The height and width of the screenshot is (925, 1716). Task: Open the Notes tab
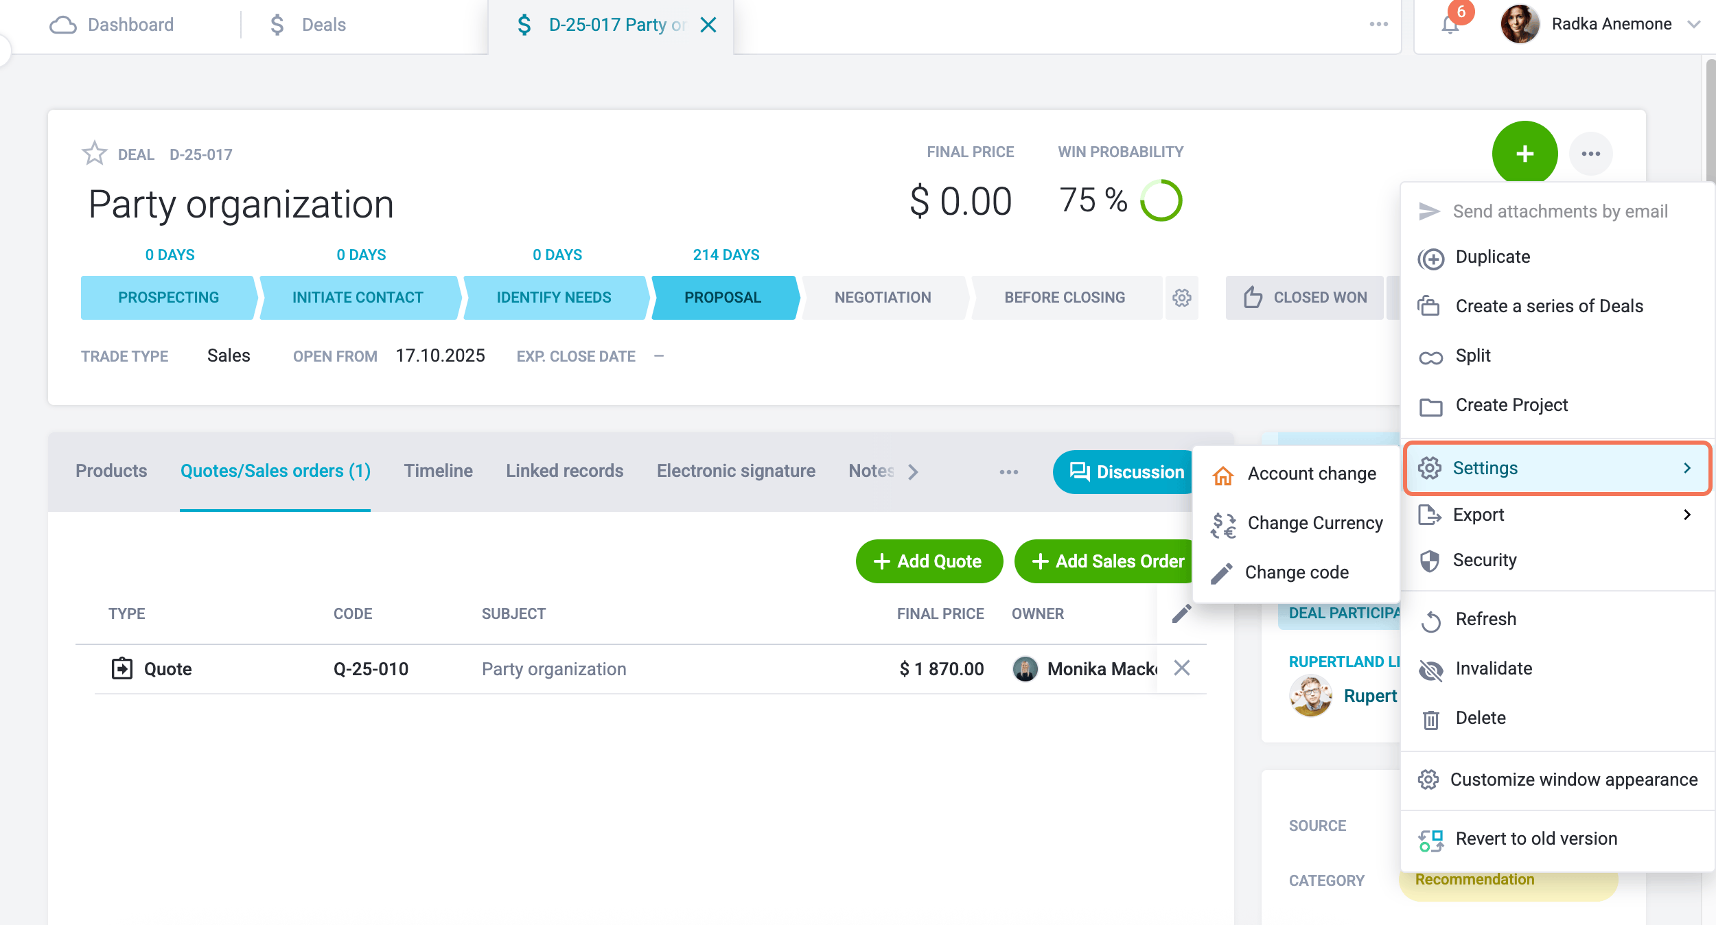click(871, 471)
